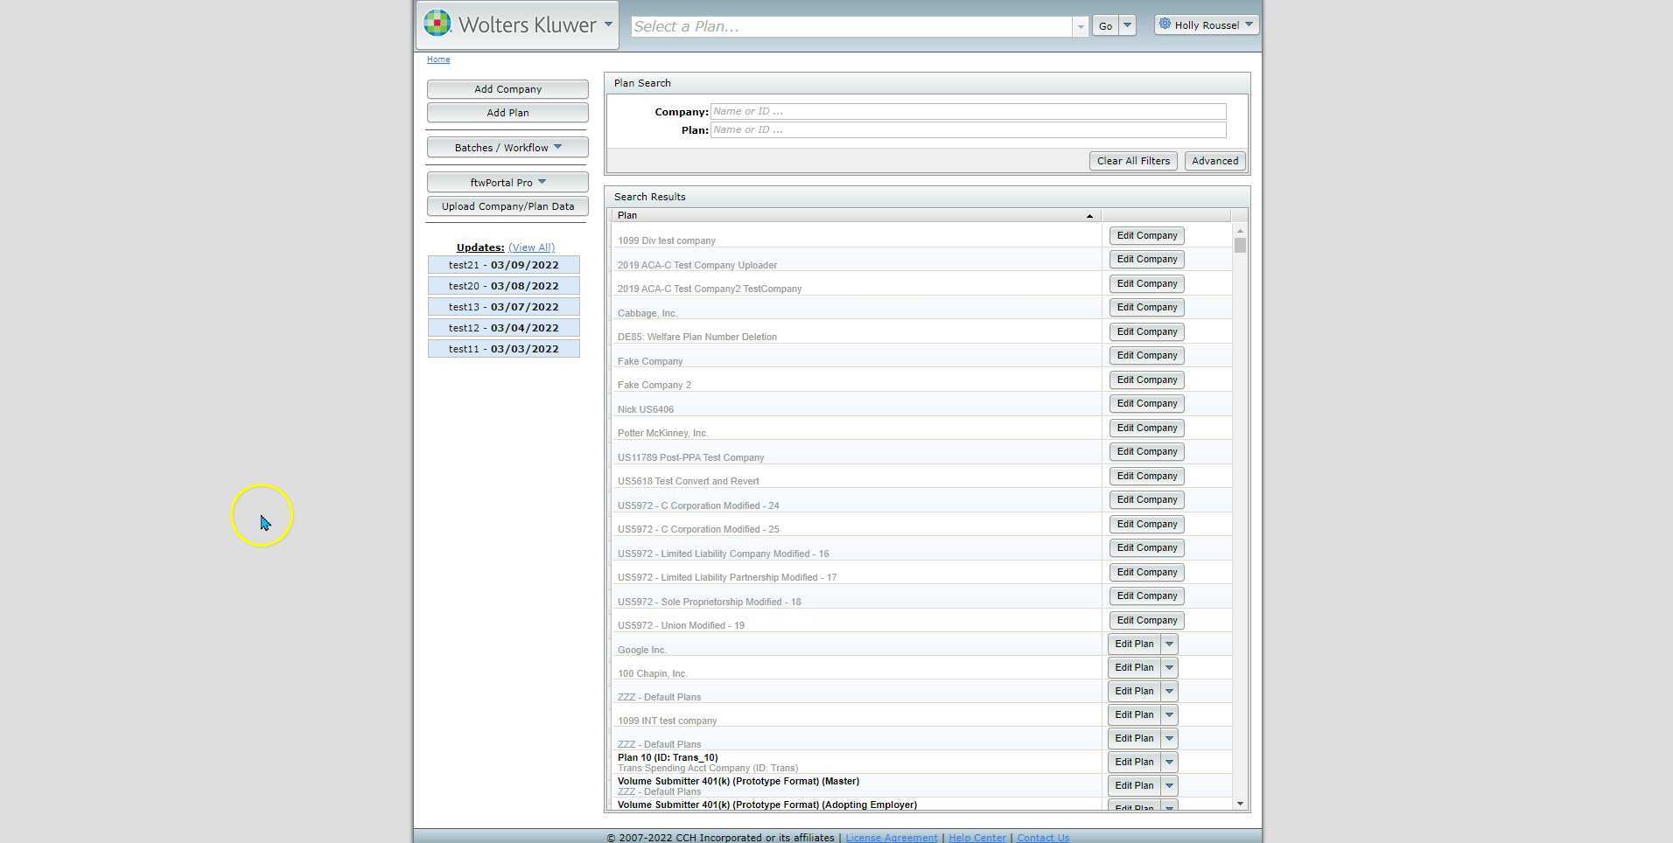Expand Edit Plan options for Plan 10

(x=1169, y=763)
